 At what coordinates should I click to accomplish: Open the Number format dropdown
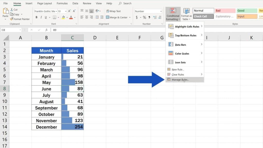coord(161,11)
